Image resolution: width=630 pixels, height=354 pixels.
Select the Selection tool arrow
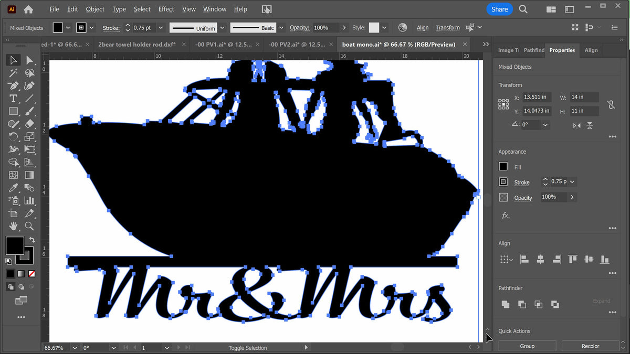click(x=14, y=60)
